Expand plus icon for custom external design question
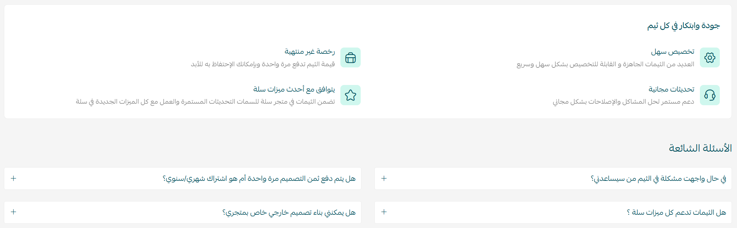This screenshot has width=737, height=228. 14,212
